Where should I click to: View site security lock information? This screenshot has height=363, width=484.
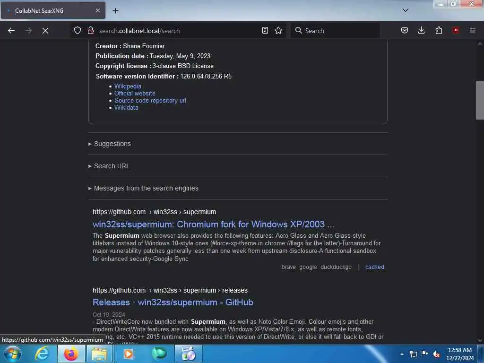(x=90, y=30)
